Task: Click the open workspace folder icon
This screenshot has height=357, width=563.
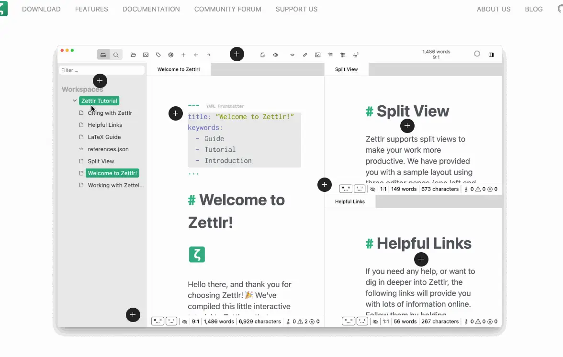Action: tap(133, 55)
